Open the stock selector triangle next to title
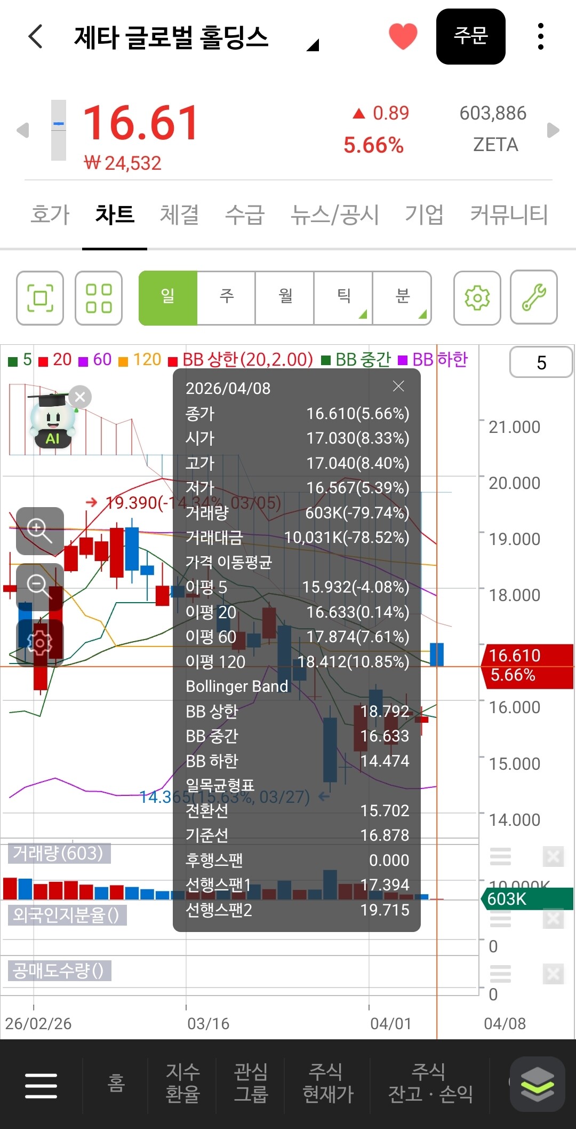The width and height of the screenshot is (576, 1129). 313,45
